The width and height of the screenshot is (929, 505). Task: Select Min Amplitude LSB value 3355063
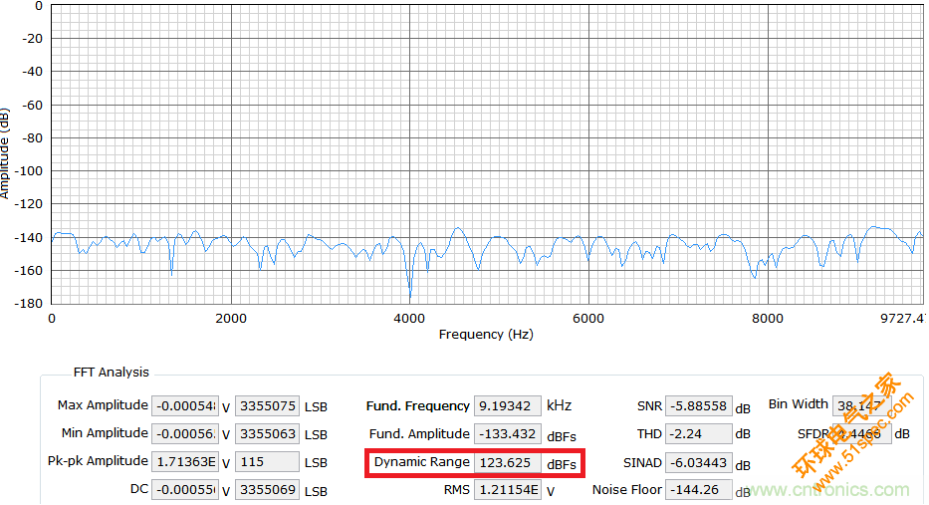tap(267, 434)
